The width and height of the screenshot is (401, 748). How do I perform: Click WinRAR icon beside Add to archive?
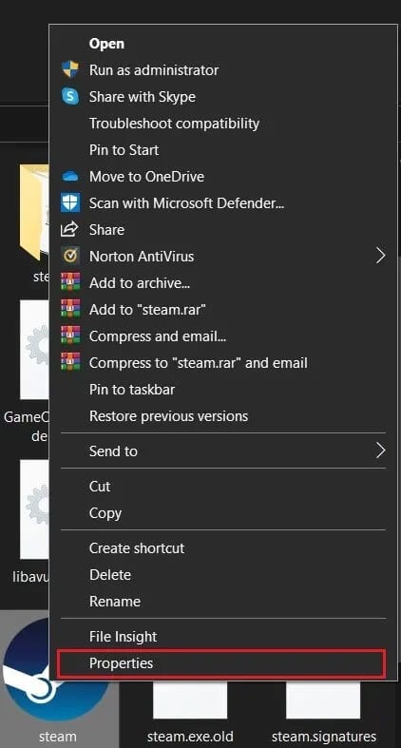pyautogui.click(x=70, y=283)
